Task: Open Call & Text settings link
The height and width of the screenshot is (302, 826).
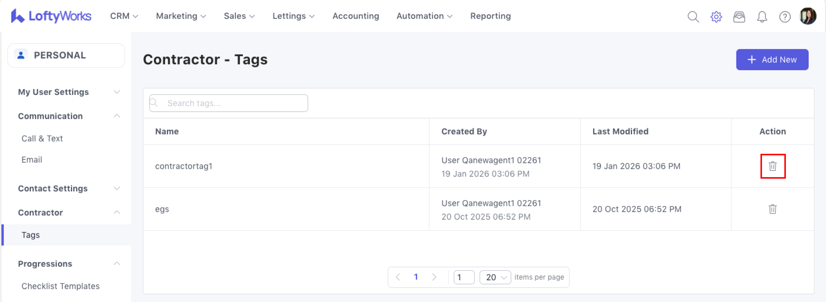Action: [x=42, y=138]
